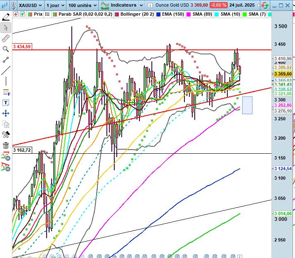Open the 1 jour timeframe dropdown
The height and width of the screenshot is (258, 295).
click(x=55, y=5)
